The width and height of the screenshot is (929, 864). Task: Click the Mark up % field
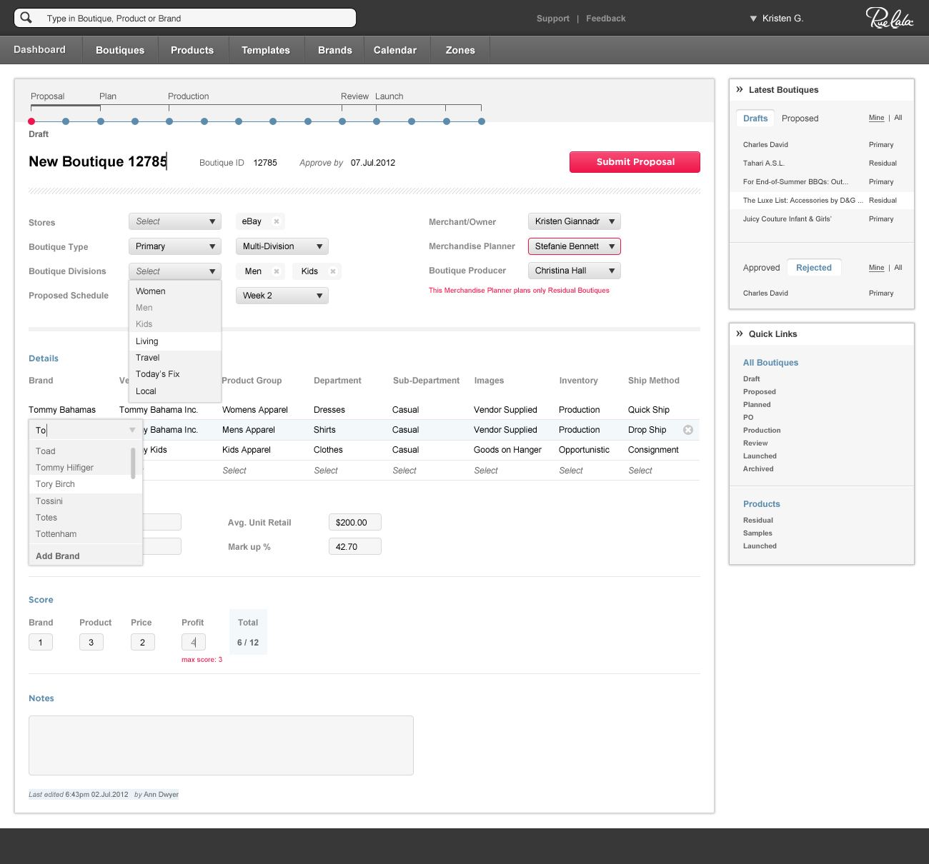click(355, 547)
